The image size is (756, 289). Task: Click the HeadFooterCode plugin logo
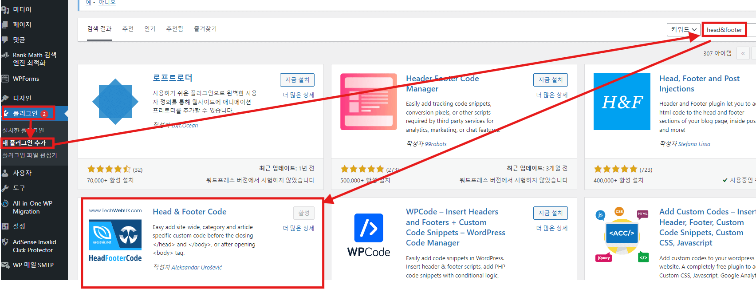click(115, 235)
